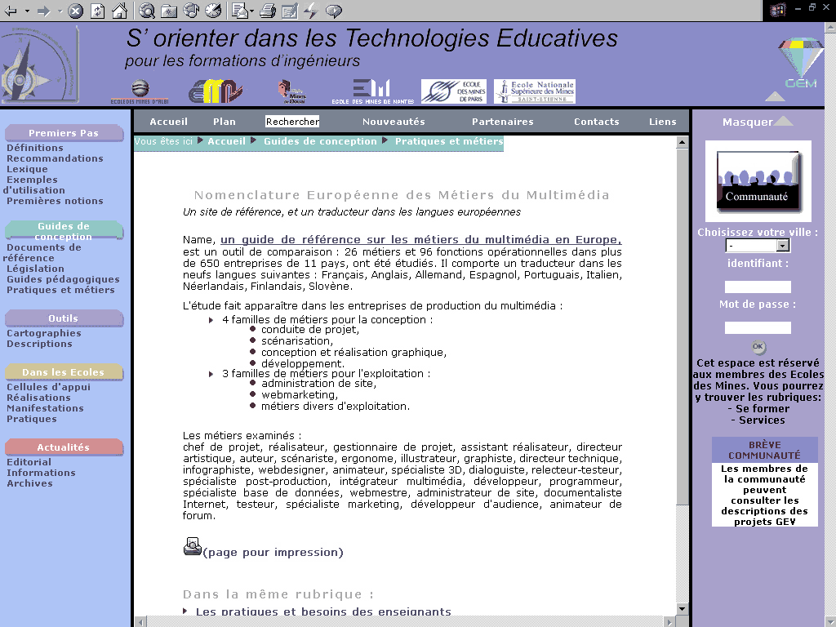Click the identifiant input field

758,287
